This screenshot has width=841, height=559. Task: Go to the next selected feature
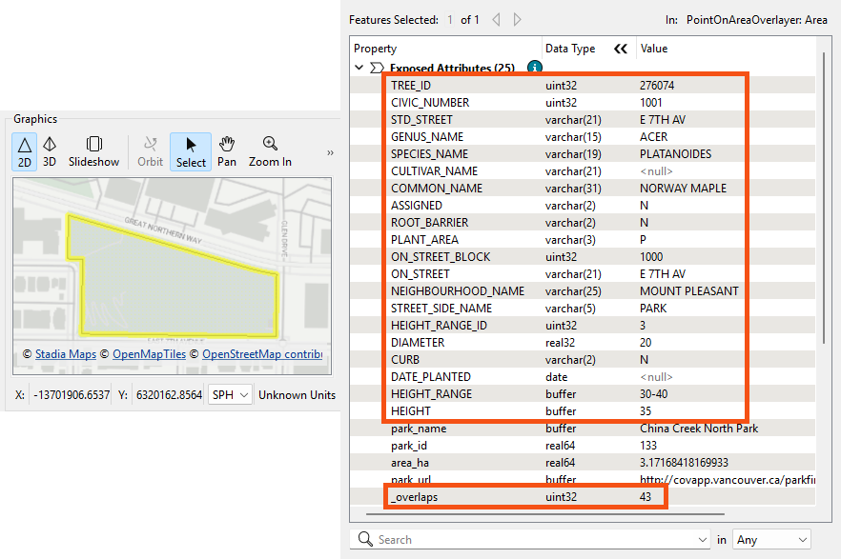tap(518, 20)
